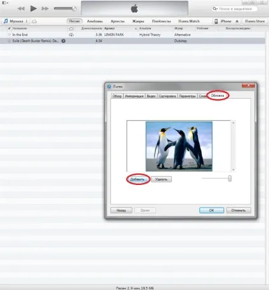The width and height of the screenshot is (269, 290).
Task: Close the iTunes dialog with the red X
Action: click(x=248, y=85)
